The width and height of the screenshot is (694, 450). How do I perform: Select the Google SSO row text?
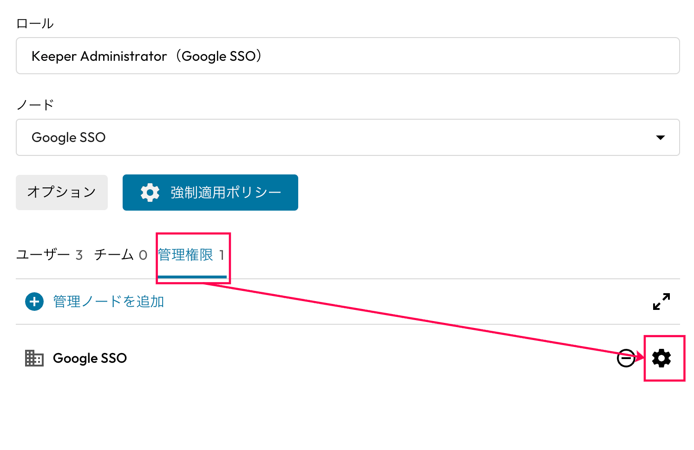90,358
